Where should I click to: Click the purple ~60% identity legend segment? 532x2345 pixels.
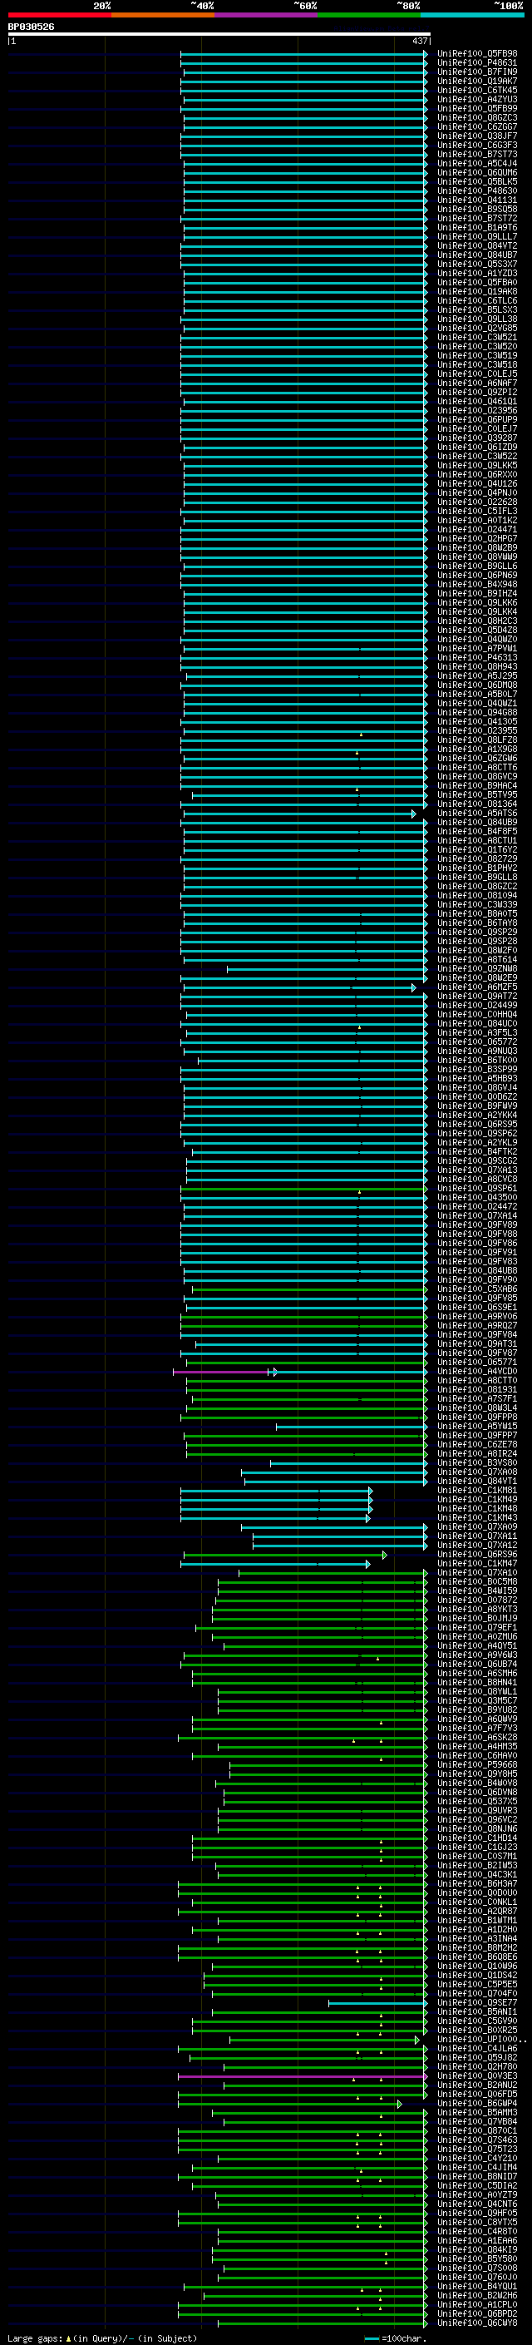pyautogui.click(x=267, y=15)
